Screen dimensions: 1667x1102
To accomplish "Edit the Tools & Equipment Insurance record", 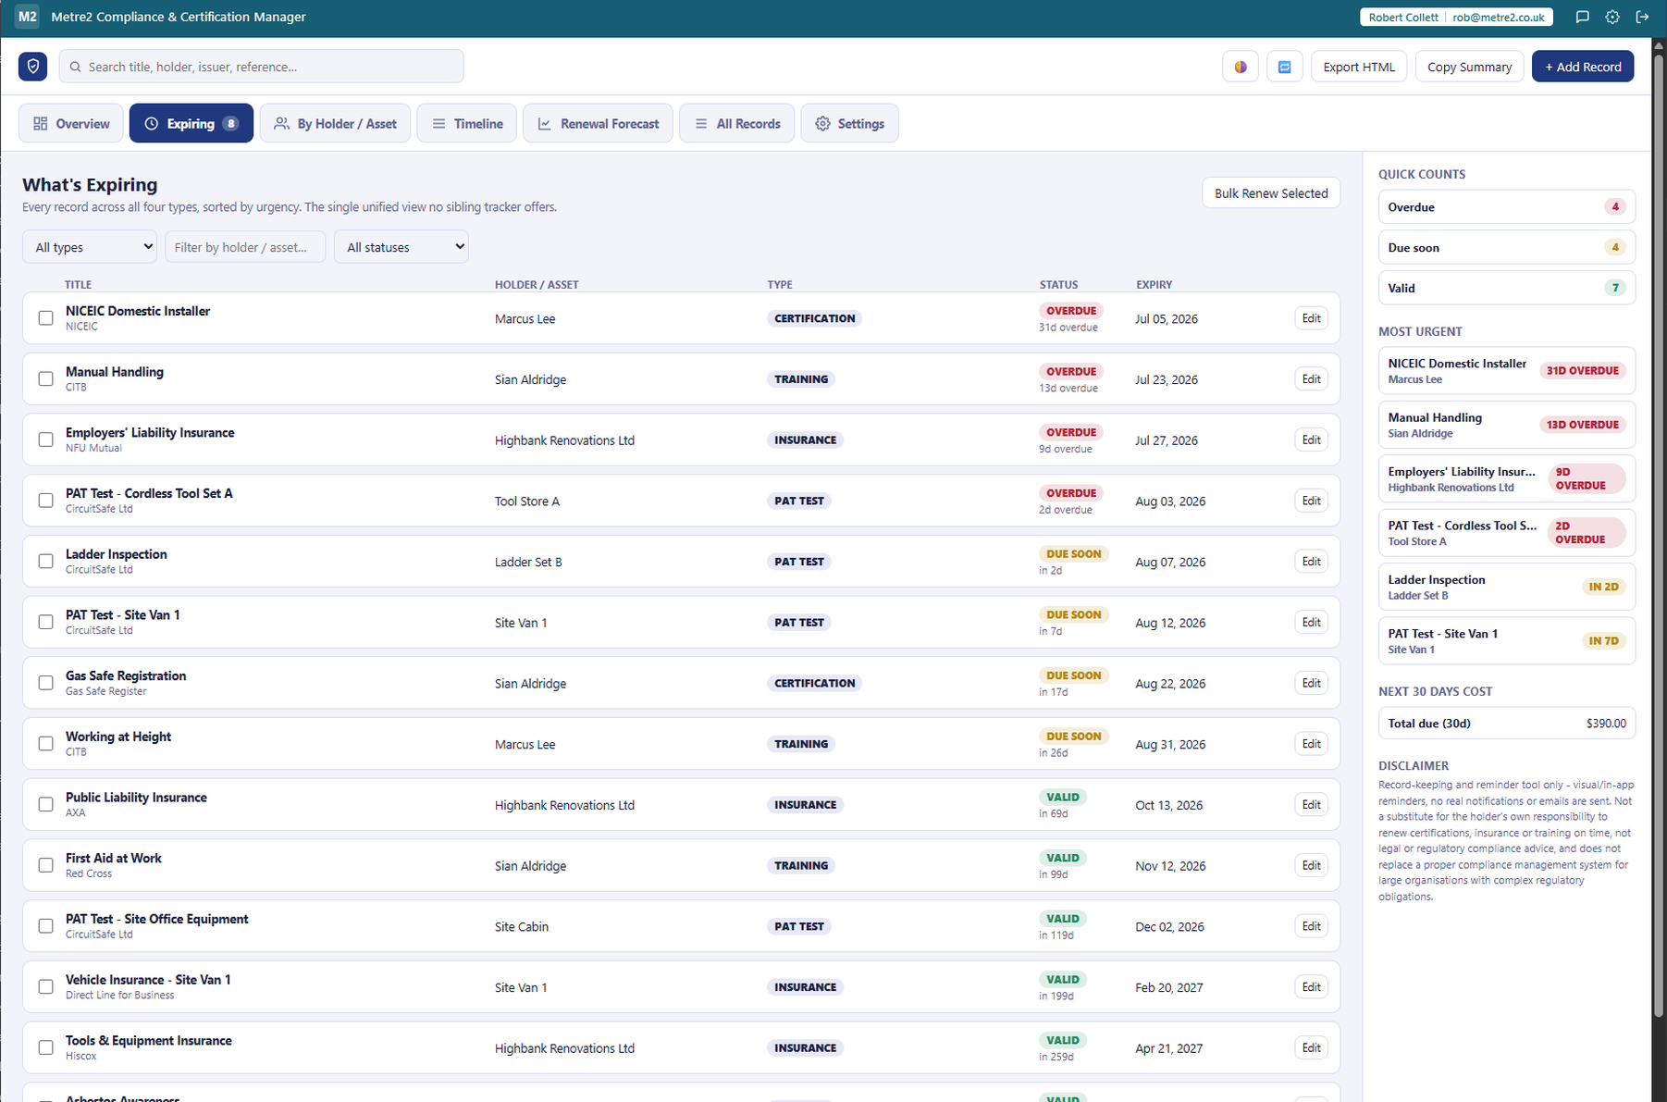I will click(x=1311, y=1047).
